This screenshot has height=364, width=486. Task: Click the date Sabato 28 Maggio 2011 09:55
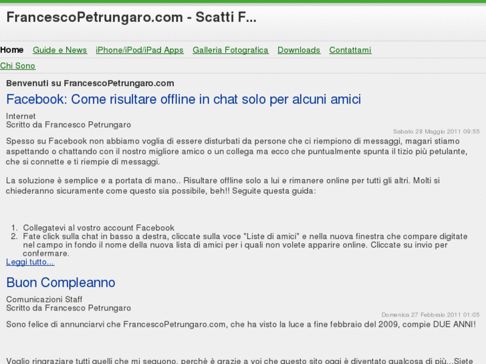(x=436, y=132)
